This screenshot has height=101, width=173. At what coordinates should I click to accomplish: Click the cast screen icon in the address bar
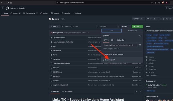click(152, 3)
